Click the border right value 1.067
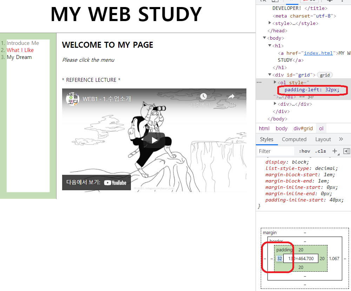 [334, 259]
